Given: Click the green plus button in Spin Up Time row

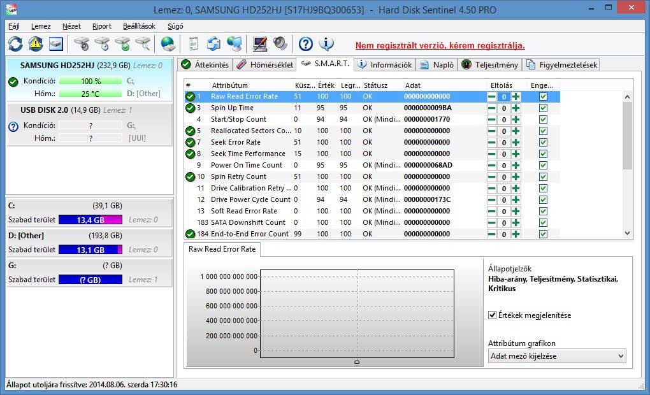Looking at the screenshot, I should [516, 108].
